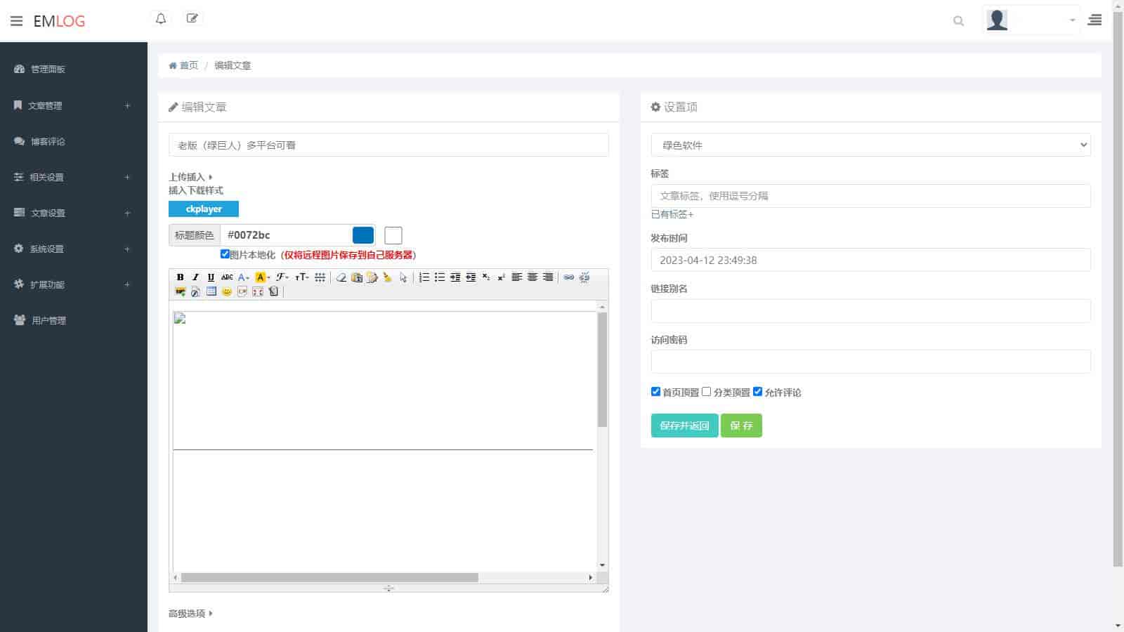Open right-side panel menu icon
This screenshot has width=1124, height=632.
click(x=1094, y=20)
